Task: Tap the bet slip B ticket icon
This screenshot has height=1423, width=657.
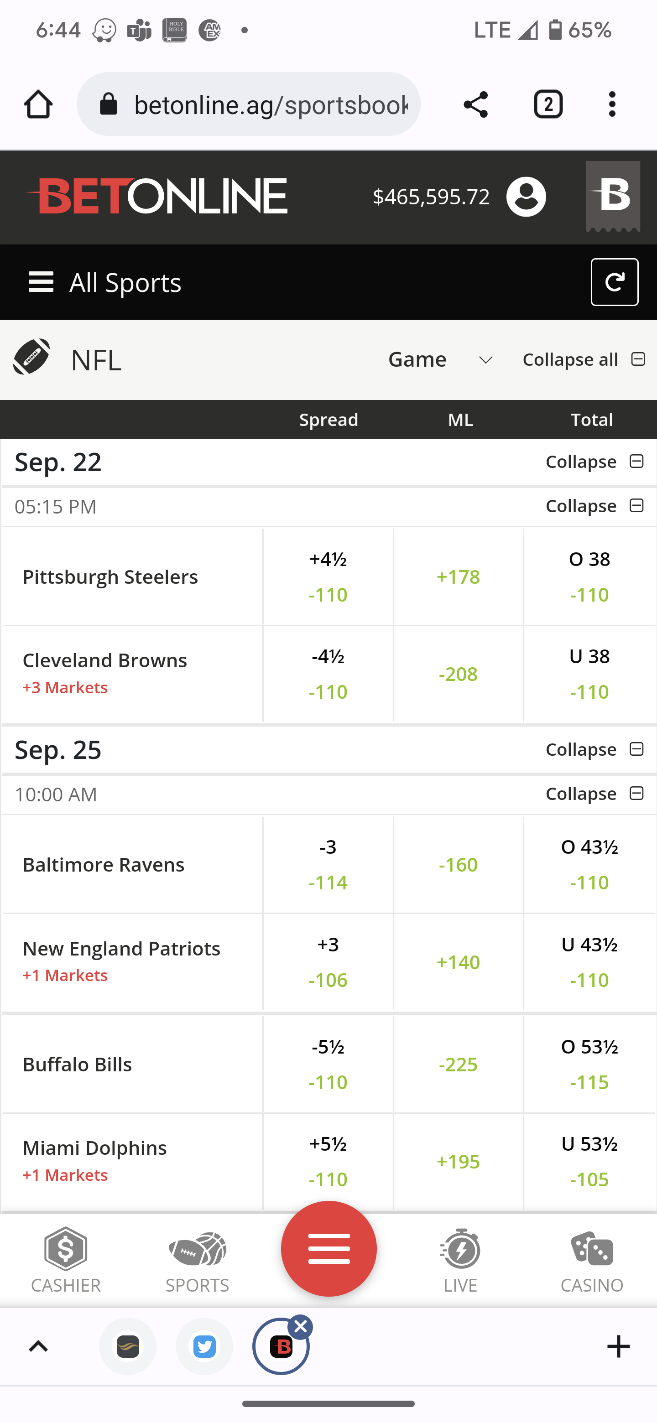Action: coord(613,197)
